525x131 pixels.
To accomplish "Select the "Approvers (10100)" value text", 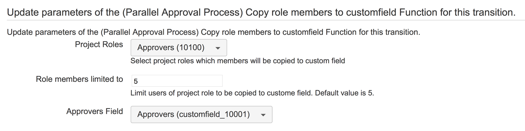I will tap(171, 48).
